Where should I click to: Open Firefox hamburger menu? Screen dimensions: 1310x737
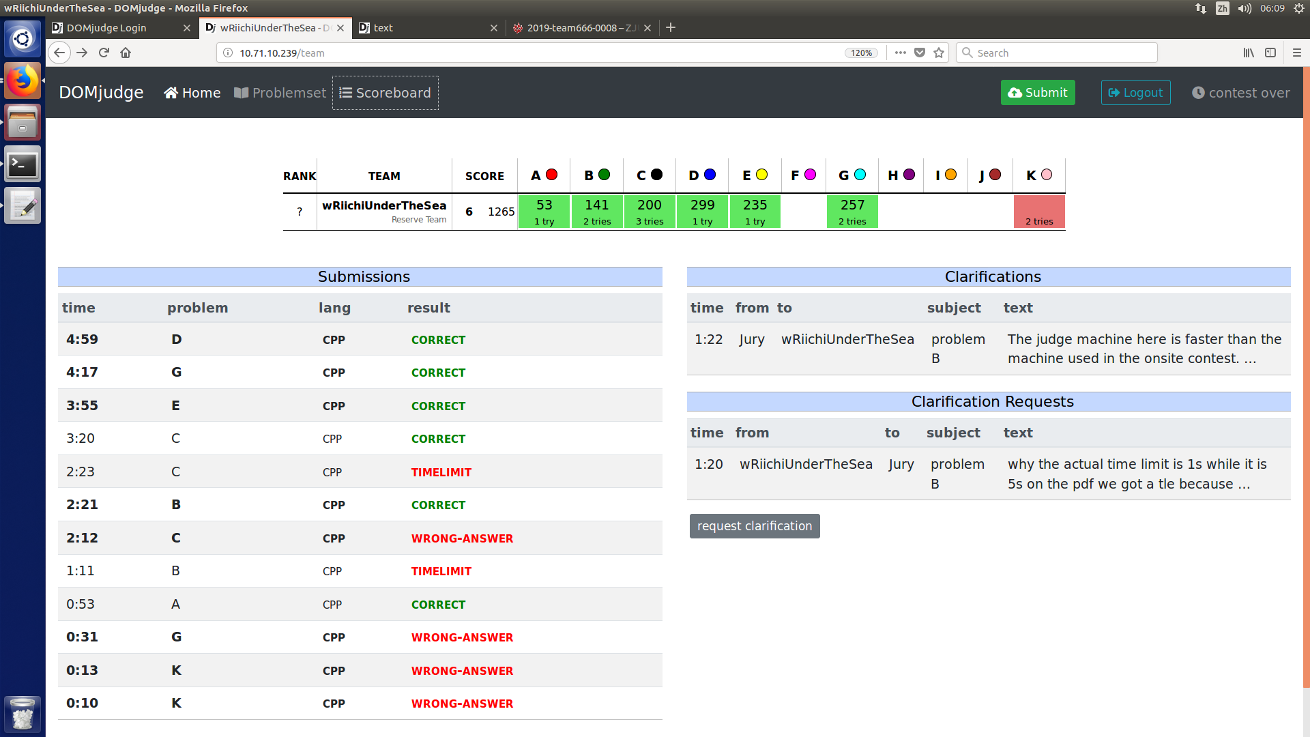pyautogui.click(x=1296, y=53)
